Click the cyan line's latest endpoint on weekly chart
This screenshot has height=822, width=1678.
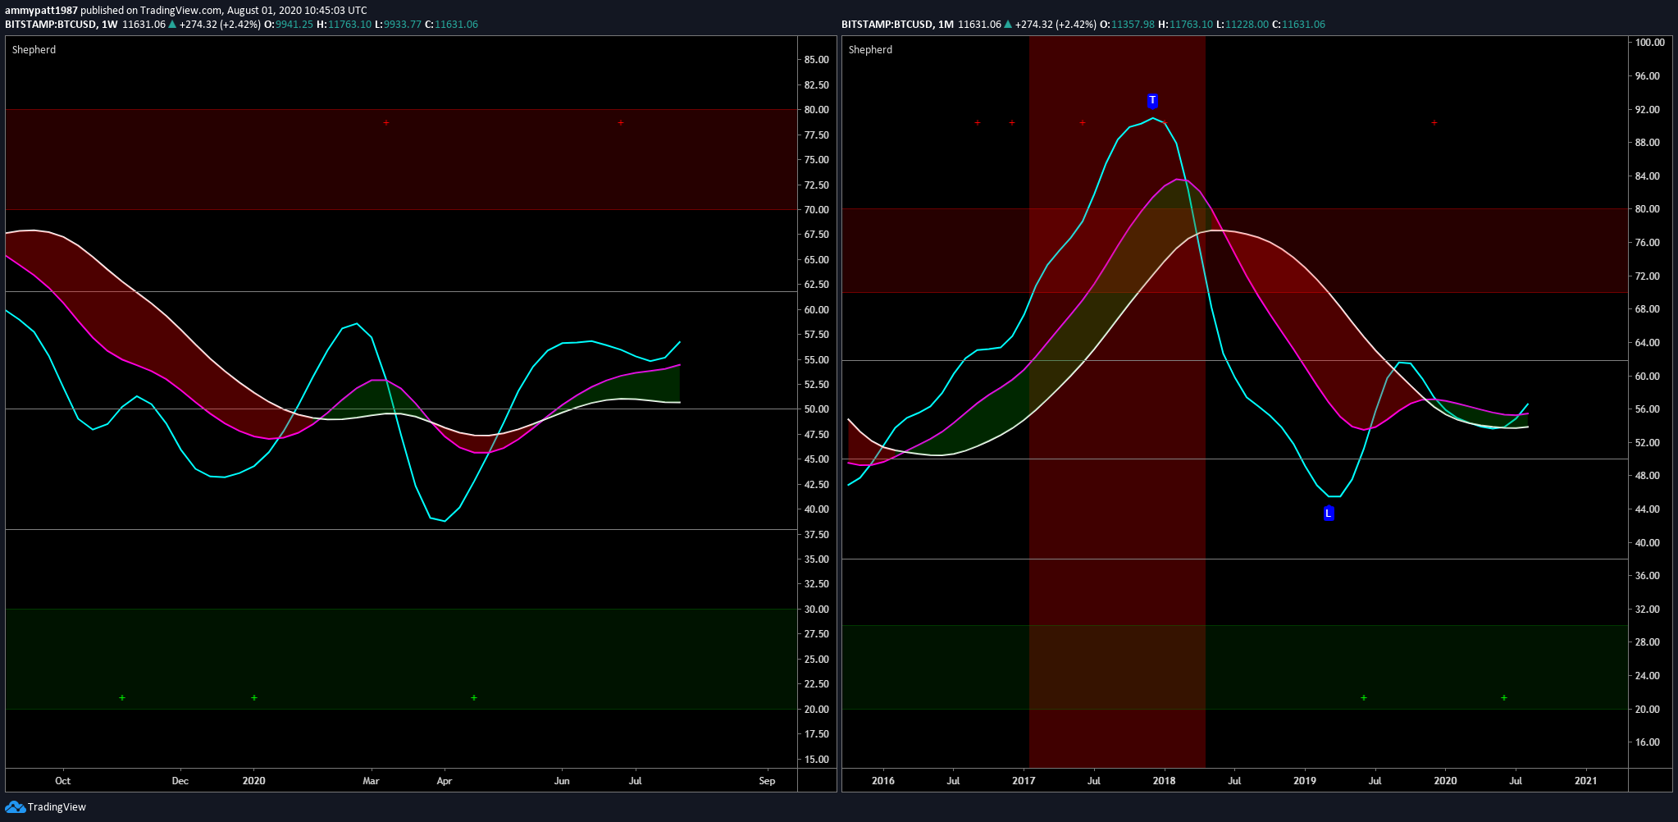(x=680, y=342)
